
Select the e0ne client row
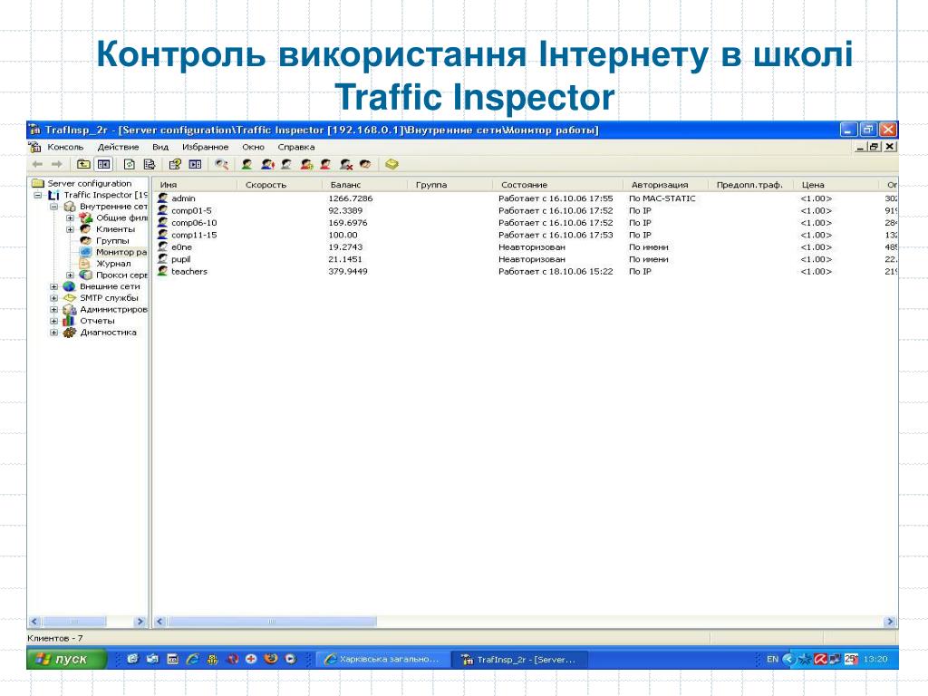pyautogui.click(x=527, y=246)
